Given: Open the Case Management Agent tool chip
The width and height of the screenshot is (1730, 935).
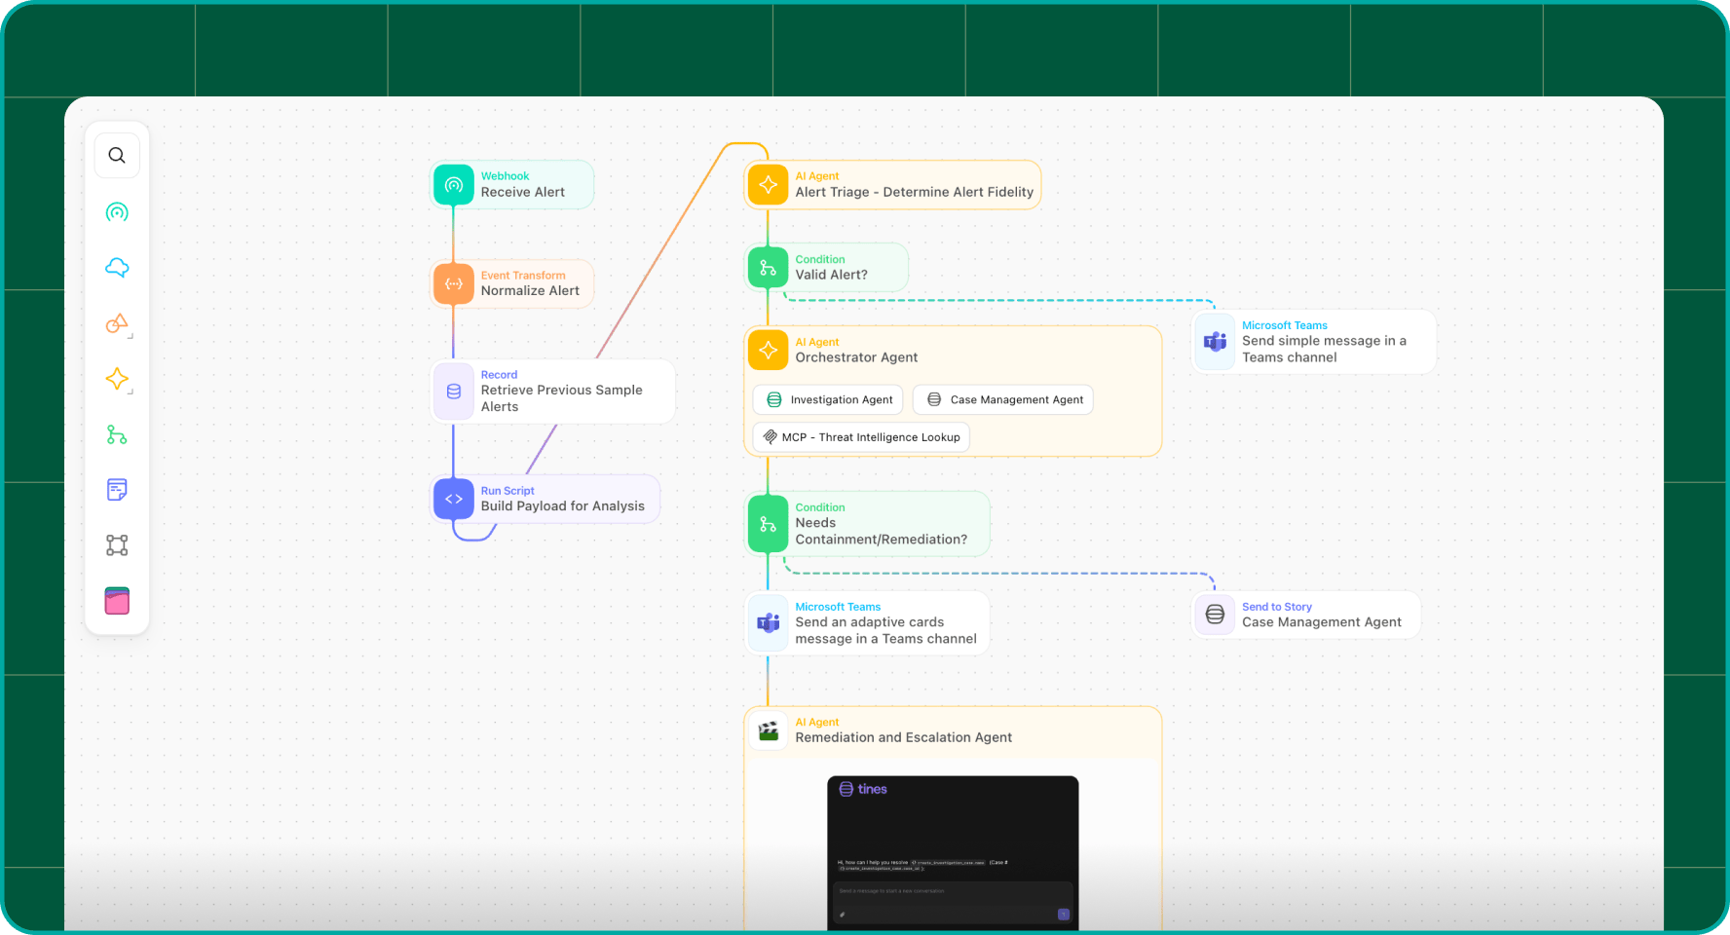Looking at the screenshot, I should (1003, 399).
